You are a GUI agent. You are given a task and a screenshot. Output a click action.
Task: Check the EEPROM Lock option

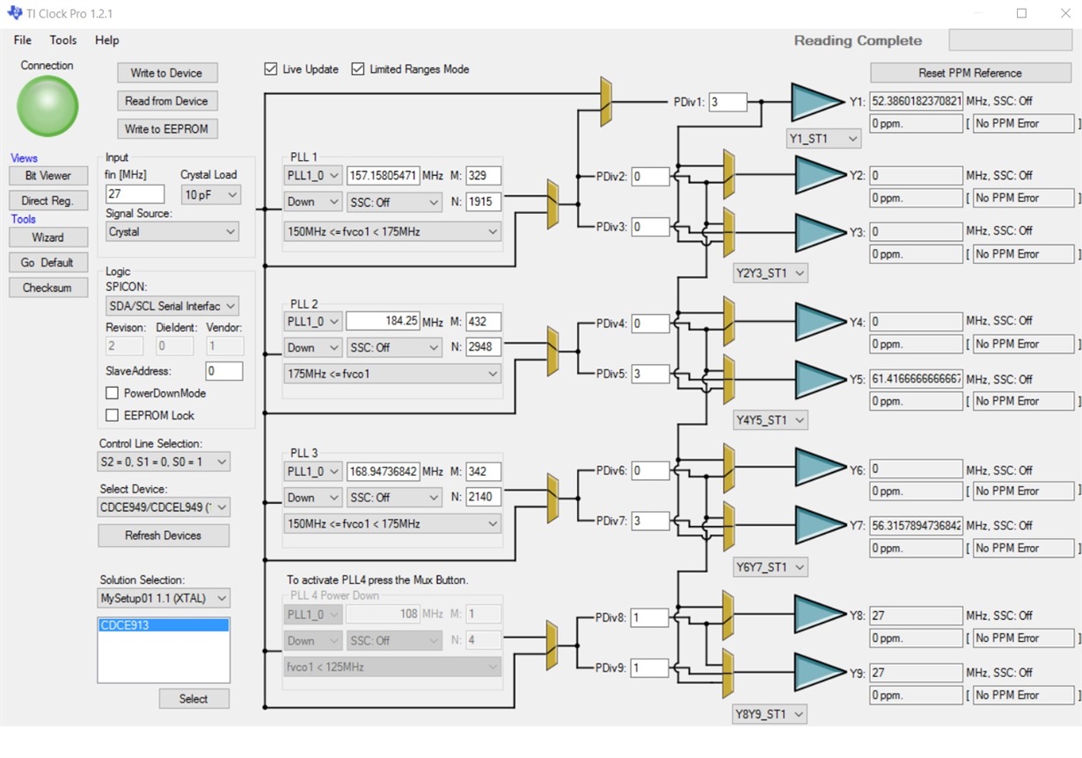coord(112,415)
